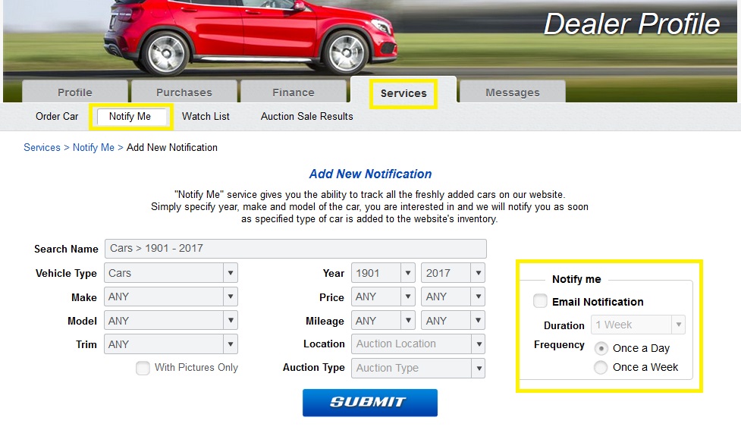Image resolution: width=741 pixels, height=430 pixels.
Task: Open the Trim dropdown
Action: pyautogui.click(x=170, y=344)
